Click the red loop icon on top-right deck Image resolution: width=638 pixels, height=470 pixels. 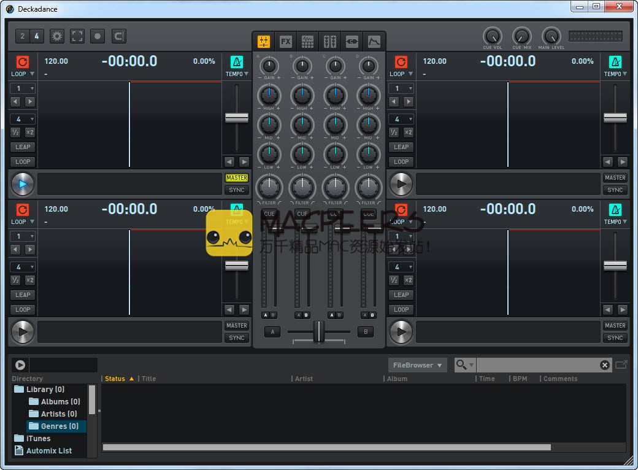tap(401, 62)
